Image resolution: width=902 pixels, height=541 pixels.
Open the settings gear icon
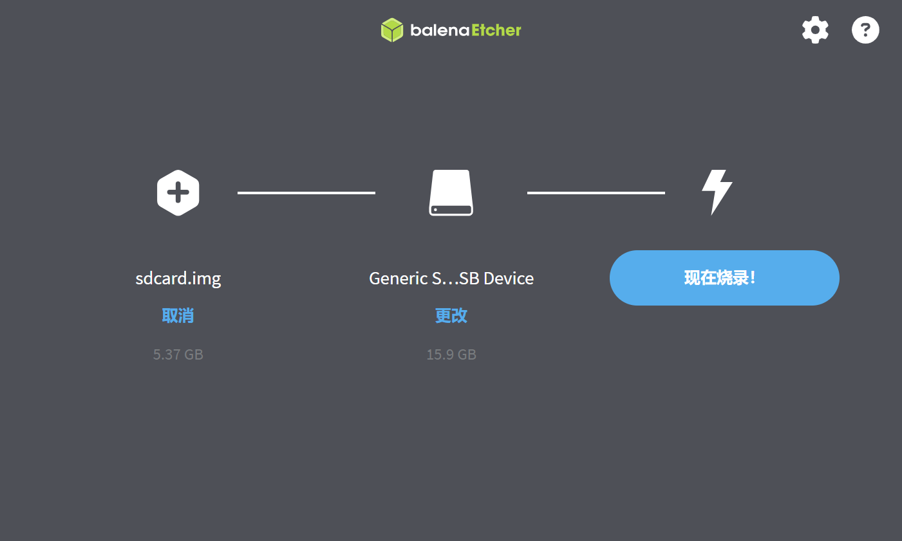coord(815,30)
